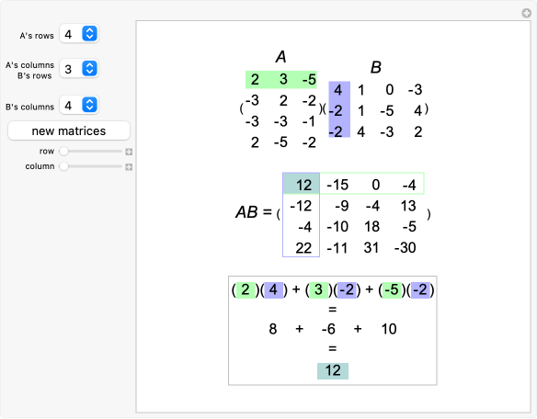The height and width of the screenshot is (419, 537).
Task: Open the A's rows dropdown stepper
Action: [89, 34]
